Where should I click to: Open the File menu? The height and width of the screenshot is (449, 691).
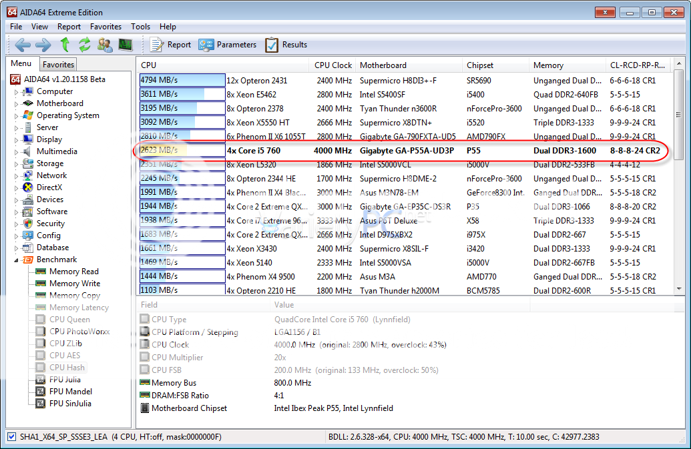(16, 27)
